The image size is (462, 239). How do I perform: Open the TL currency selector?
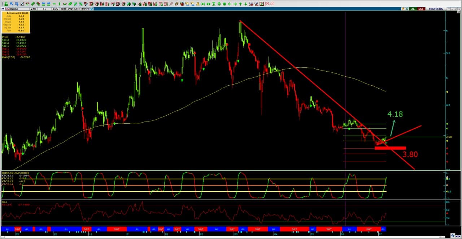44,9
